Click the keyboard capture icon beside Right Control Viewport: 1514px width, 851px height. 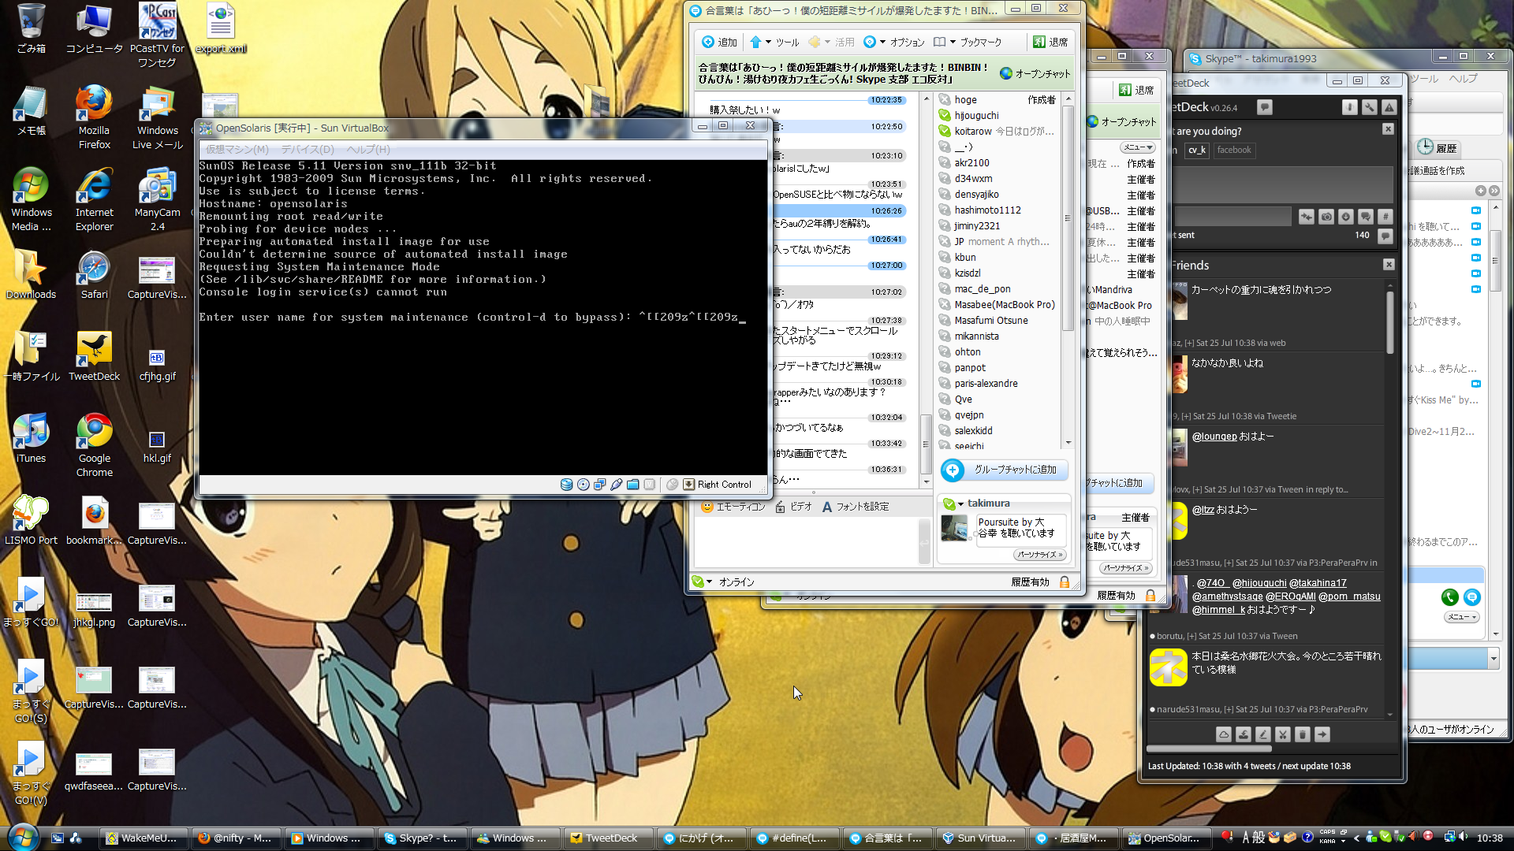[688, 485]
